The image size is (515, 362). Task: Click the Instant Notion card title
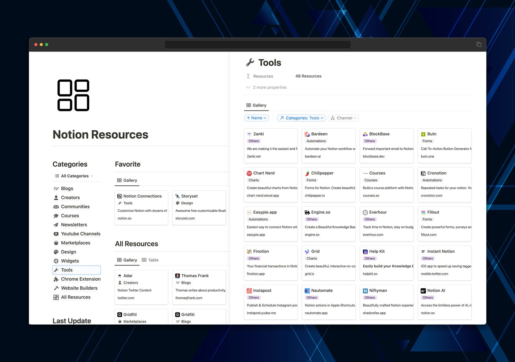point(441,251)
